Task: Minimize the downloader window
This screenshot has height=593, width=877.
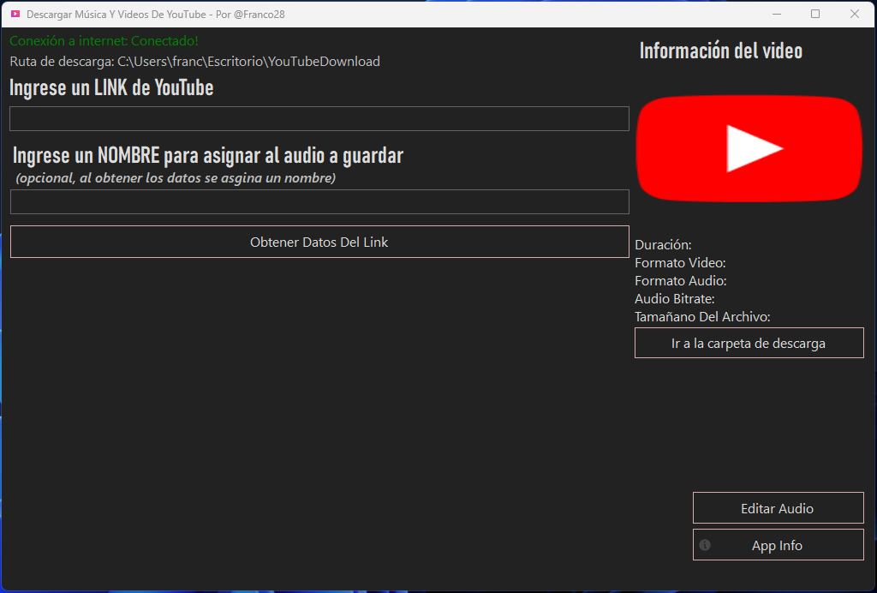Action: point(776,14)
